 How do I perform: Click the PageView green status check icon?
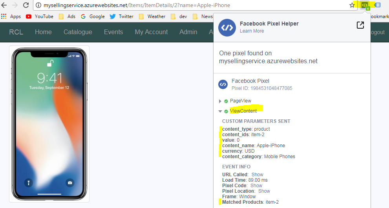pos(226,101)
